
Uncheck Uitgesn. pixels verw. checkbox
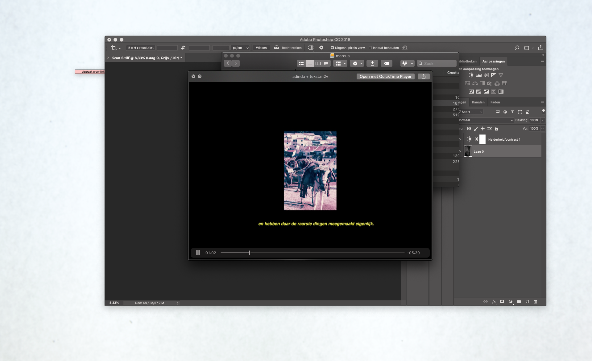(x=332, y=48)
